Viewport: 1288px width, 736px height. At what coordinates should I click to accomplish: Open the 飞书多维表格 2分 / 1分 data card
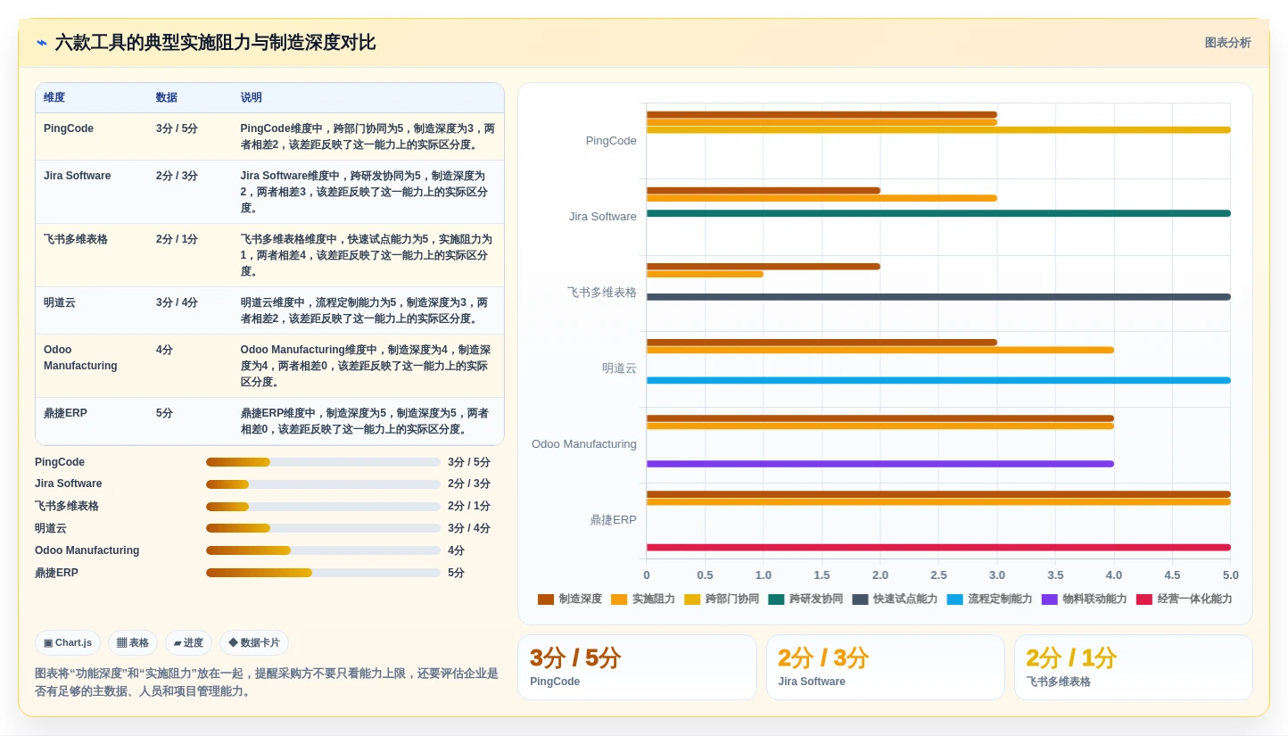(x=1134, y=667)
